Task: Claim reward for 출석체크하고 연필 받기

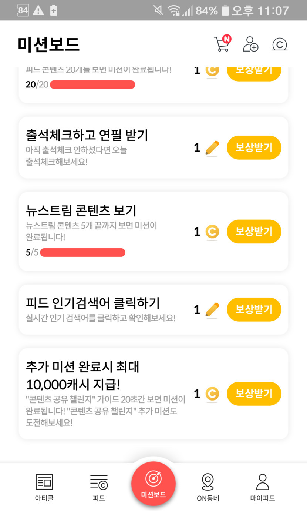Action: coord(254,147)
